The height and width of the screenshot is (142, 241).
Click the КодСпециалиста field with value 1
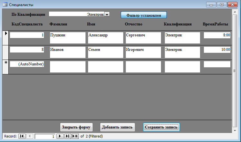(x=27, y=35)
